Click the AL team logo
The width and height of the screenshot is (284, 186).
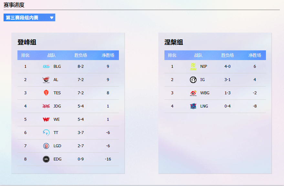pyautogui.click(x=46, y=80)
